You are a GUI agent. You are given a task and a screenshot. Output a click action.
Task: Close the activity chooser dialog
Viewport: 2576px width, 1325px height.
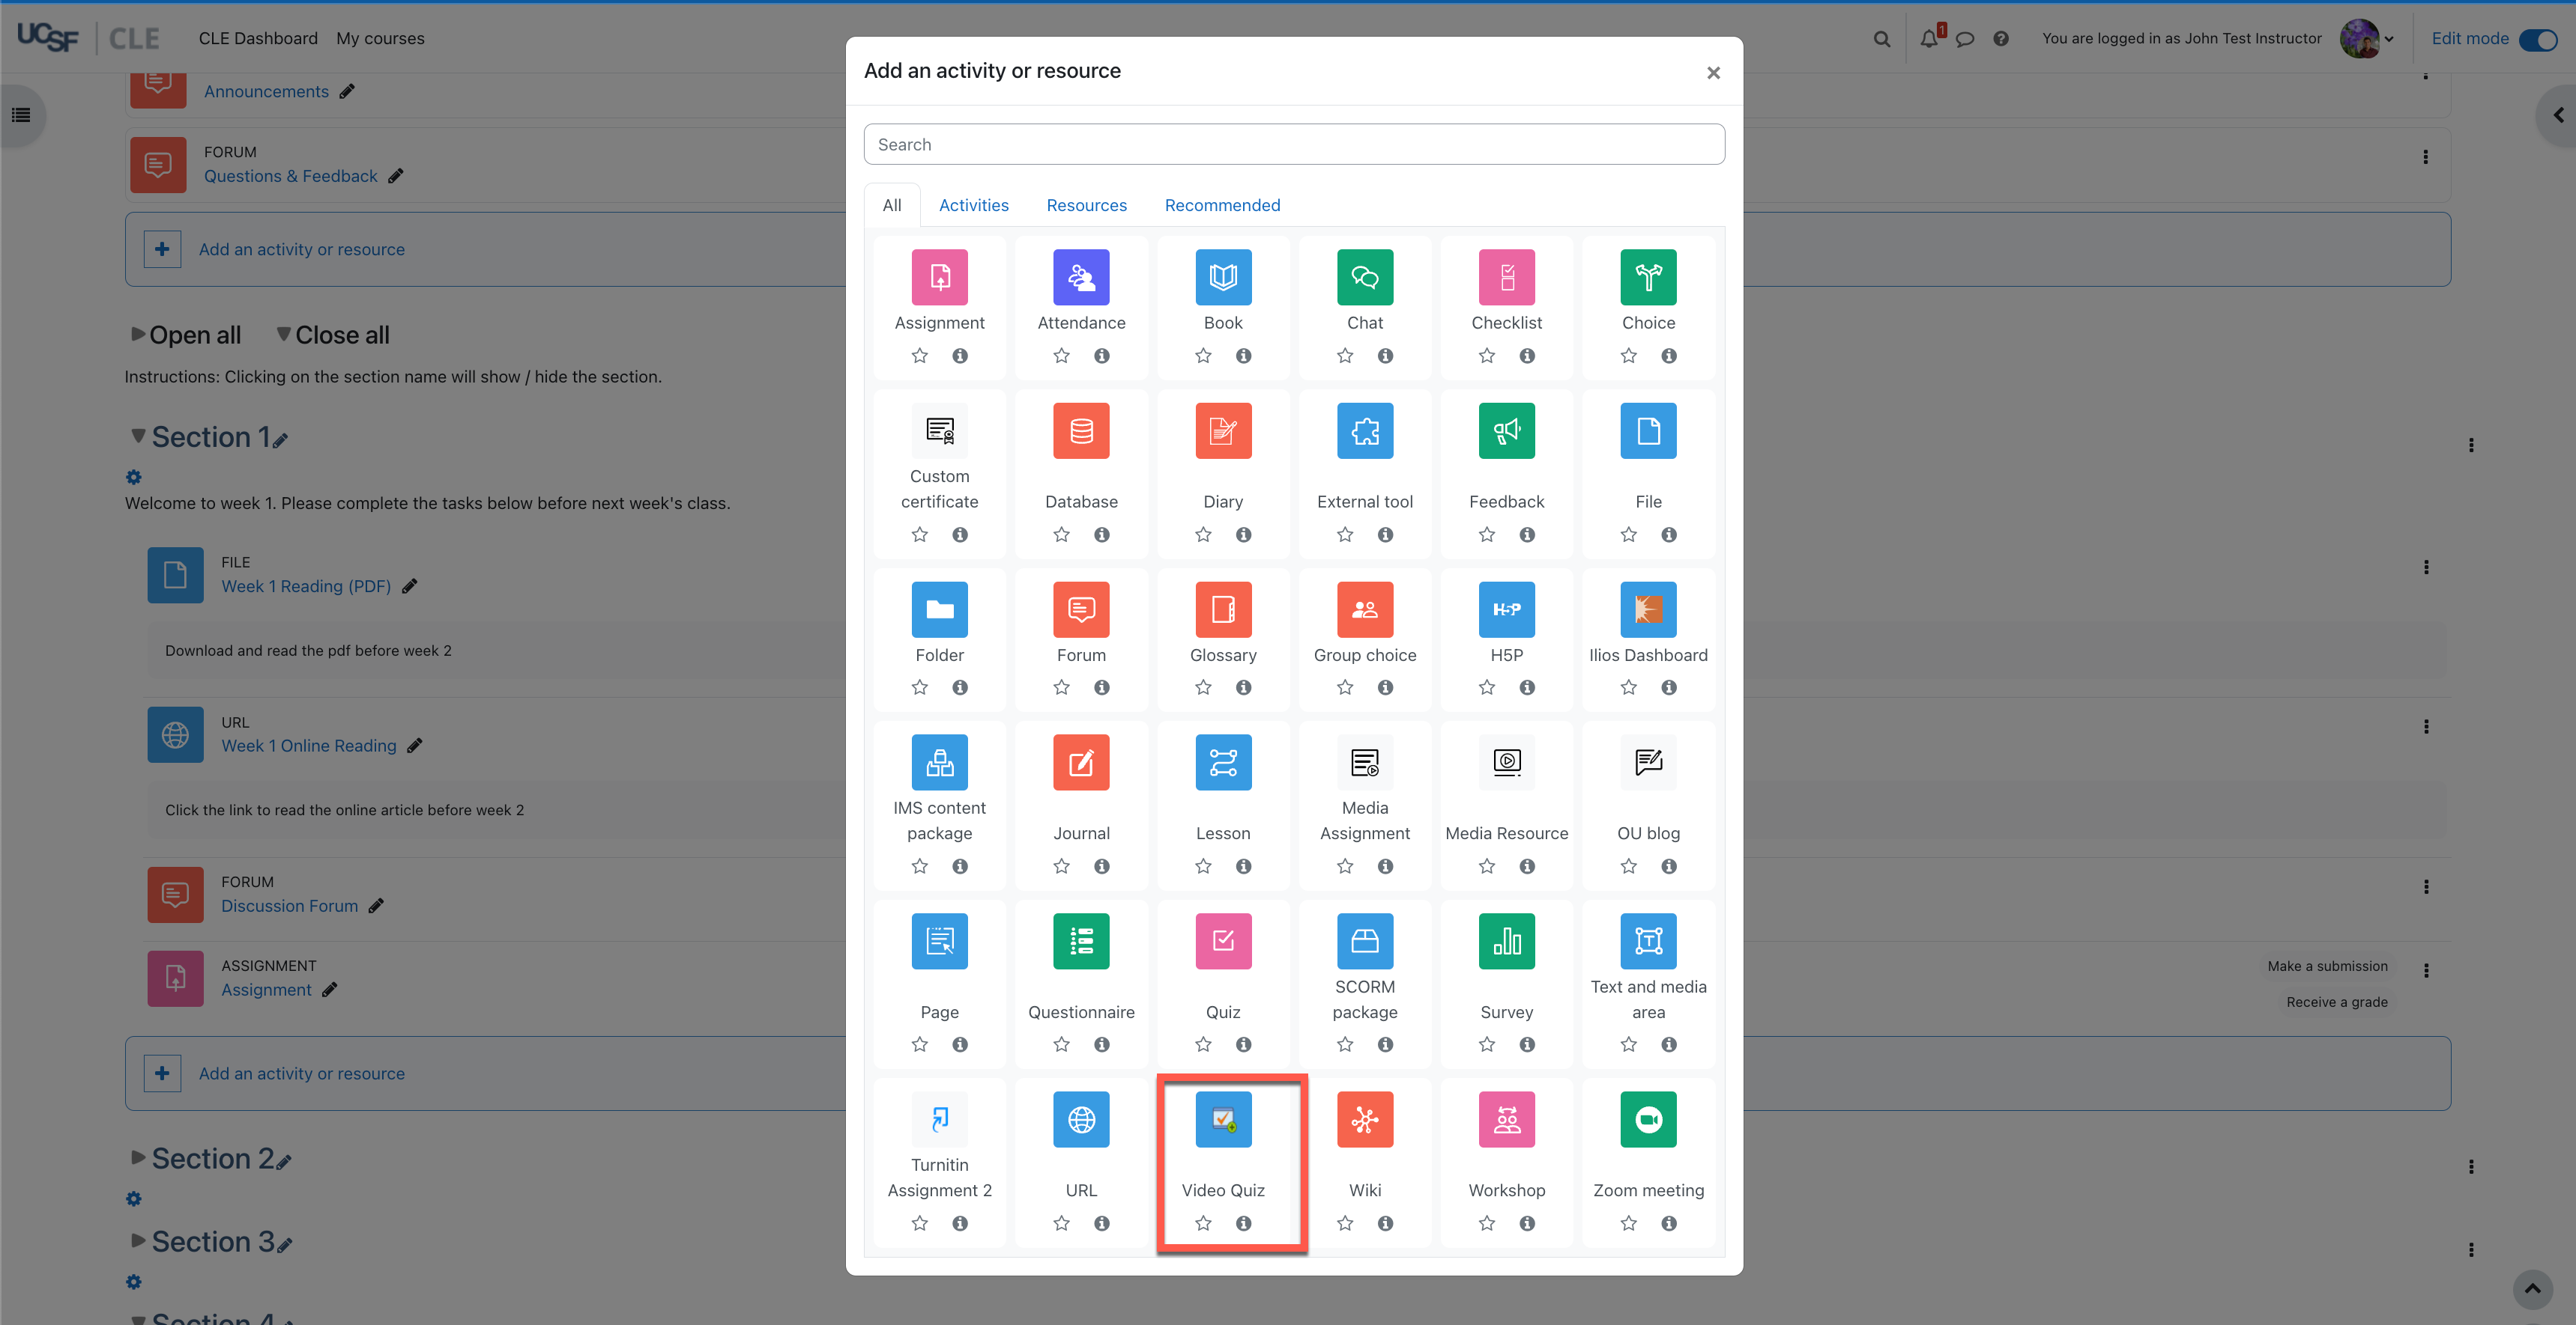tap(1712, 73)
